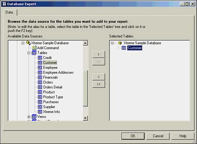Viewport: 197px width, 144px height.
Task: Click the Available Data Sources scrollbar thumb
Action: click(x=85, y=89)
